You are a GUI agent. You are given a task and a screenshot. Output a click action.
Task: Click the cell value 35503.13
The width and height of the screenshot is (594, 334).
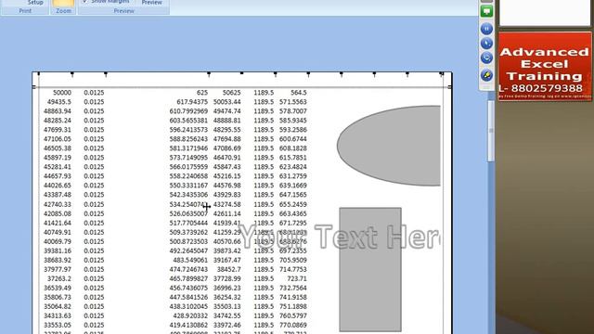click(226, 306)
